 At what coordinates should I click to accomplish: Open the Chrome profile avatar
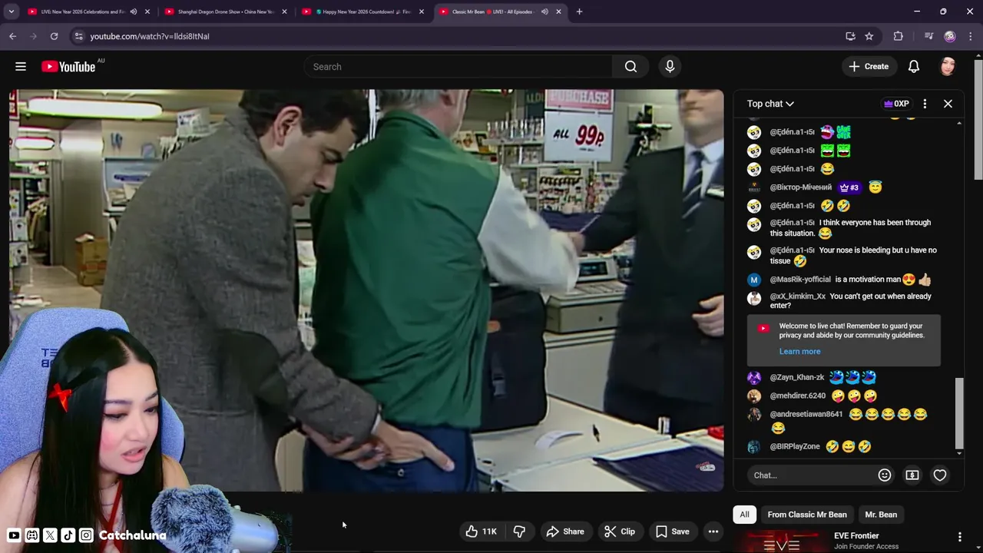click(x=950, y=36)
